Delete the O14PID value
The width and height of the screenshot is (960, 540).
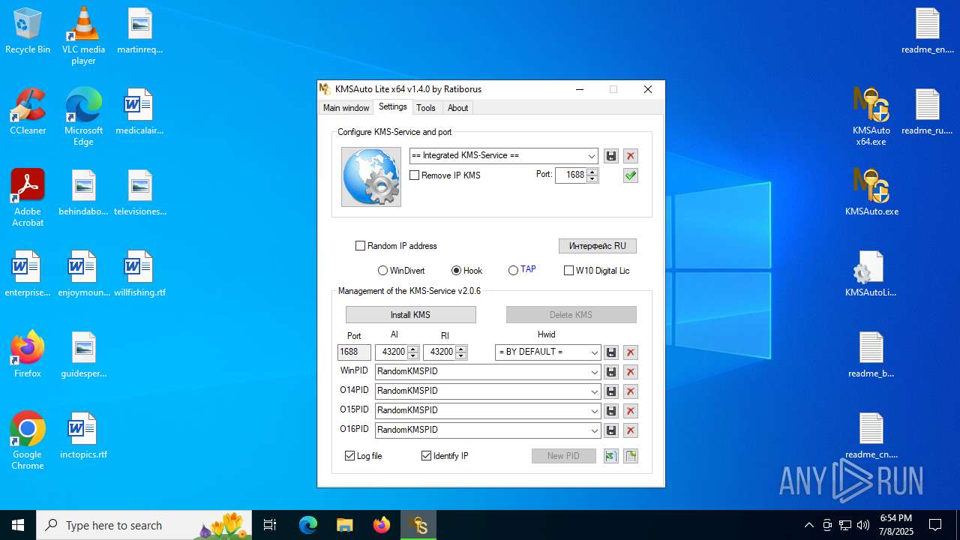pos(631,391)
